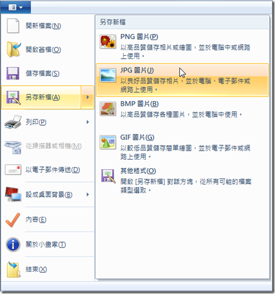The height and width of the screenshot is (294, 275).
Task: Click the exit folder icon for 結束
Action: click(x=13, y=269)
